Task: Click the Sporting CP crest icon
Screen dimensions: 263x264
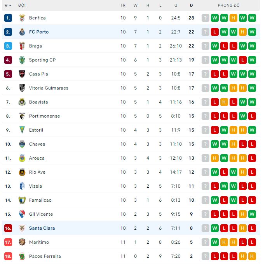Action: coord(22,60)
